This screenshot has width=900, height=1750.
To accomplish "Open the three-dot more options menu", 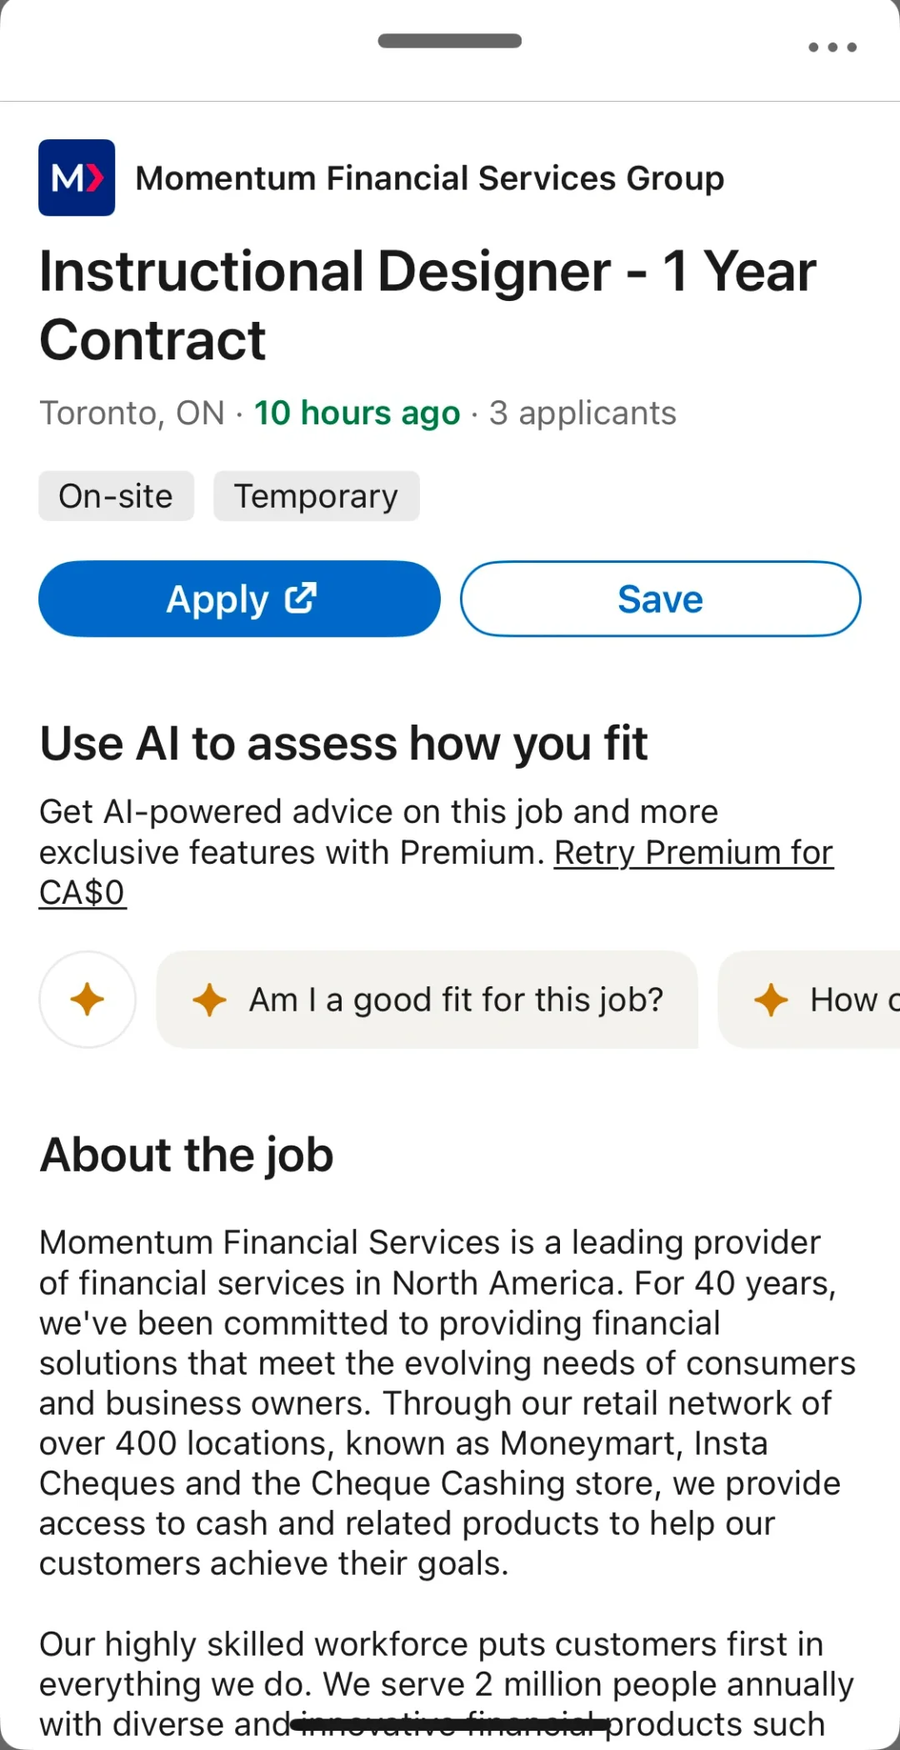I will (832, 48).
